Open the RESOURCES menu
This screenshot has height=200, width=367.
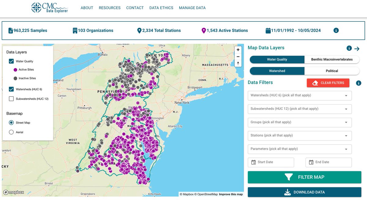(x=109, y=8)
